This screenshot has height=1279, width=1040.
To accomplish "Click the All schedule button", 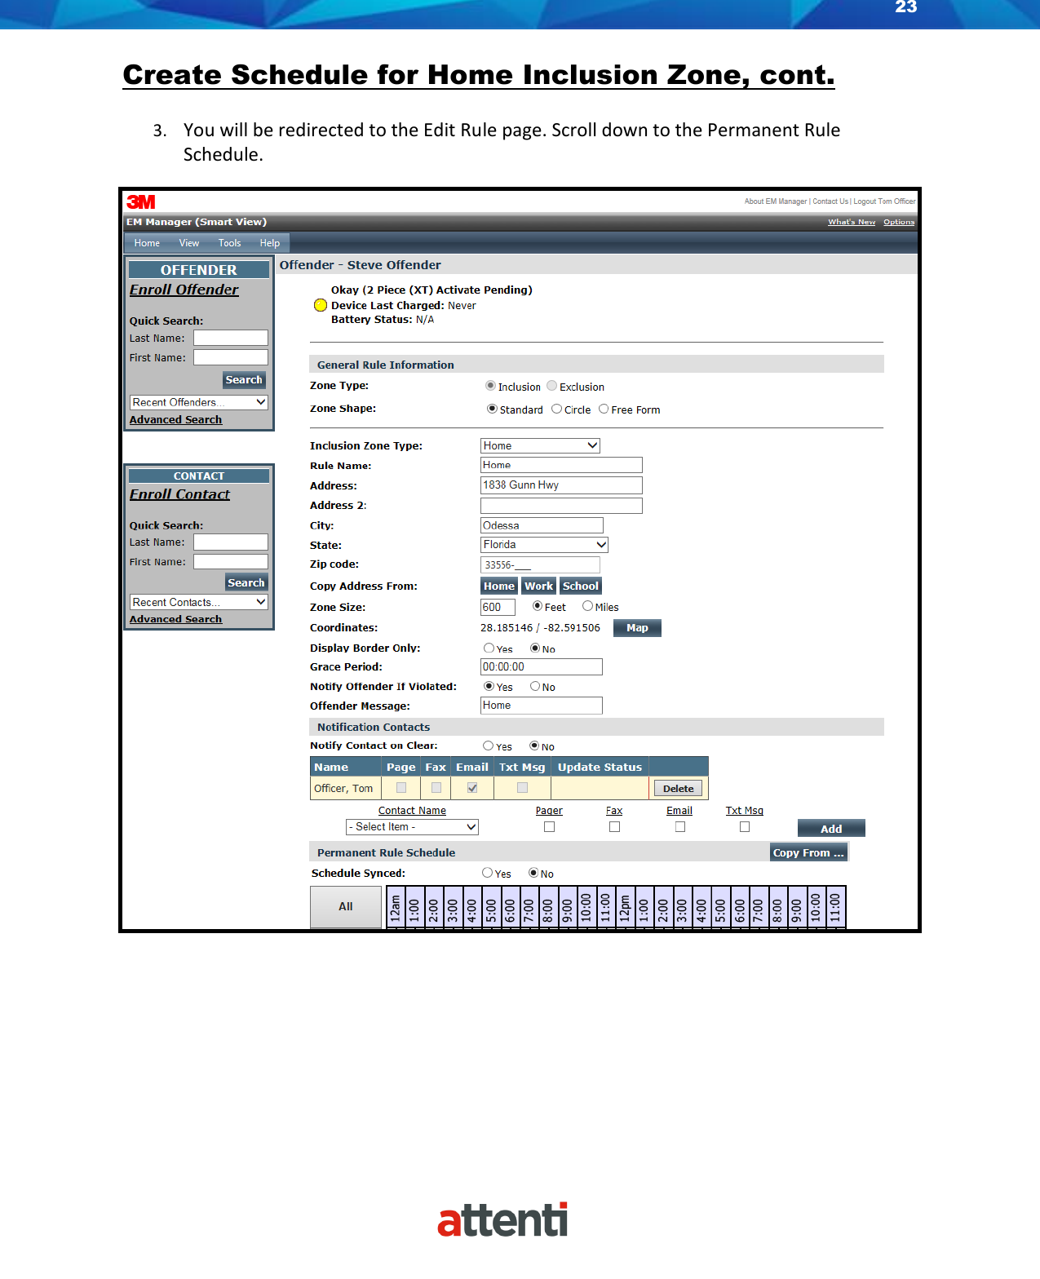I will [346, 906].
